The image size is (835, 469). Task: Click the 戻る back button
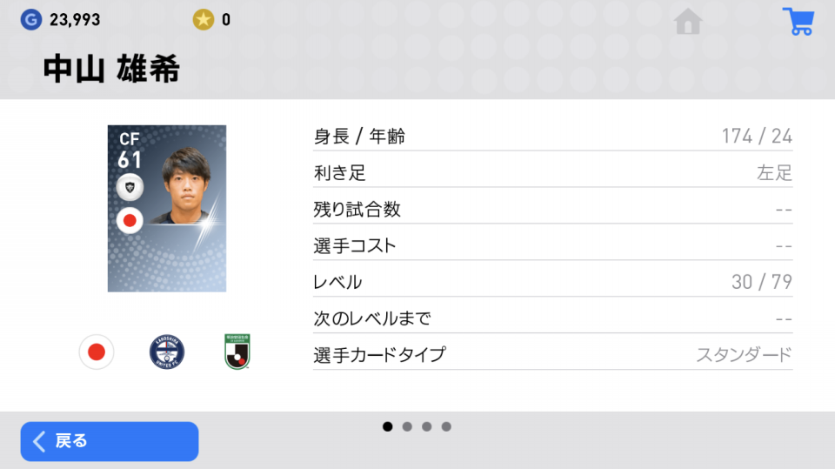pos(110,441)
